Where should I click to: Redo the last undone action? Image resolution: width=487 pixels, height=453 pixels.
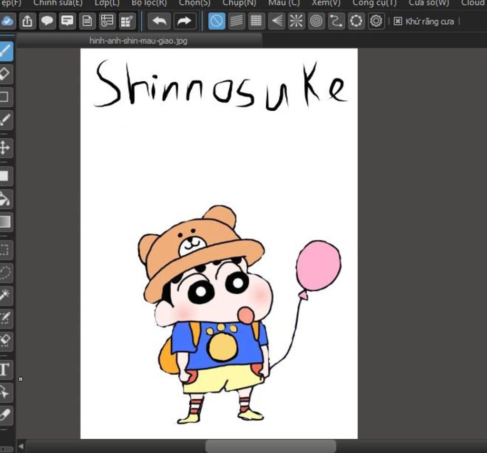click(185, 21)
